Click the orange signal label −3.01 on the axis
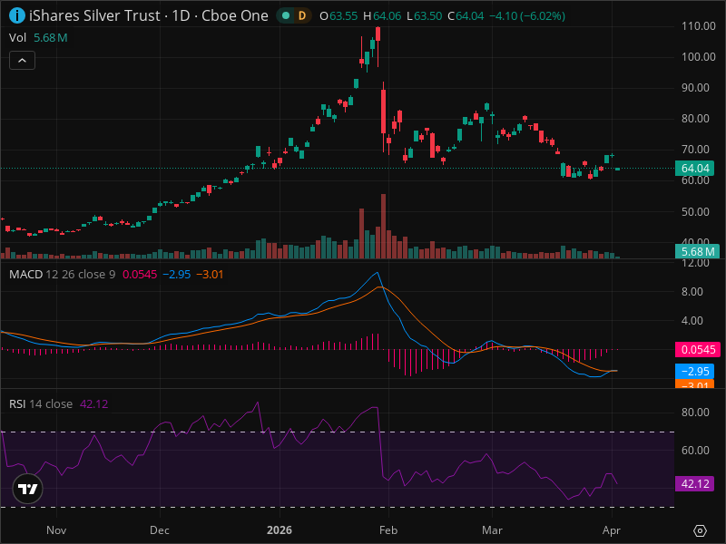The width and height of the screenshot is (726, 544). click(x=694, y=384)
